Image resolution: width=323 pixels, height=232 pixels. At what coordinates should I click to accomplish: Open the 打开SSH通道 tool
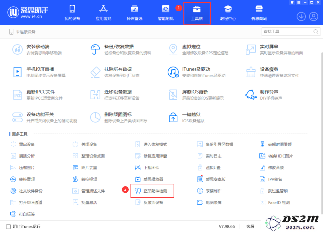26,203
